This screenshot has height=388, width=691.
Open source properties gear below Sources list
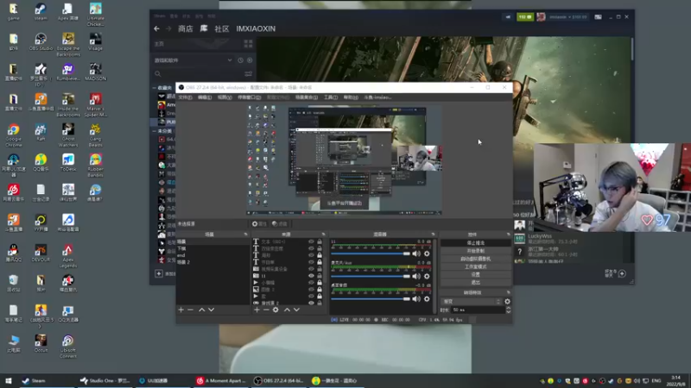[276, 310]
